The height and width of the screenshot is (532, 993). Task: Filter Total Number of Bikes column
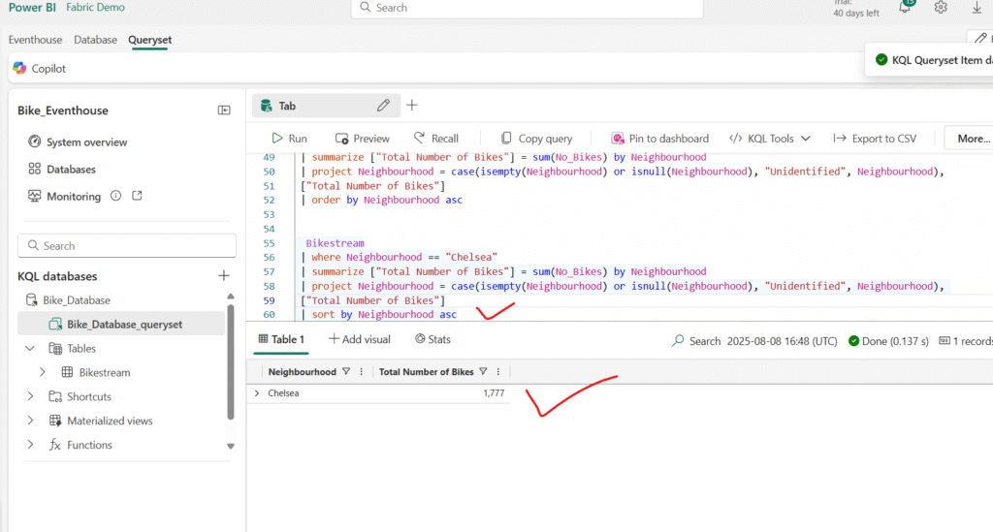point(483,371)
